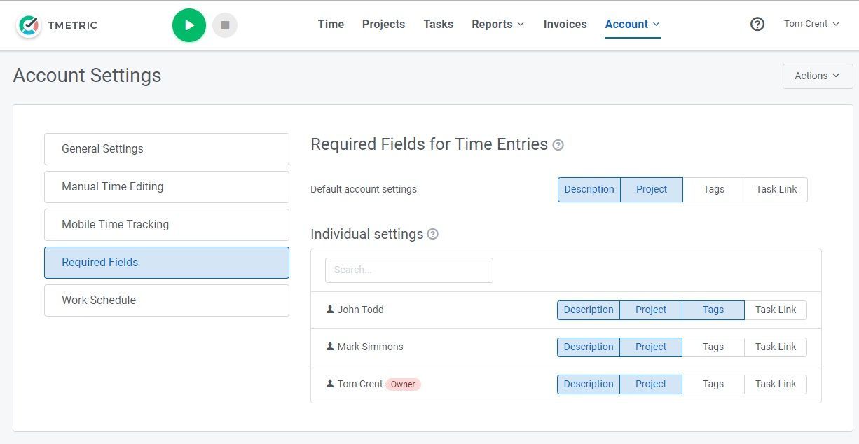Screen dimensions: 859x444
Task: Open the Invoices page
Action: [x=565, y=24]
